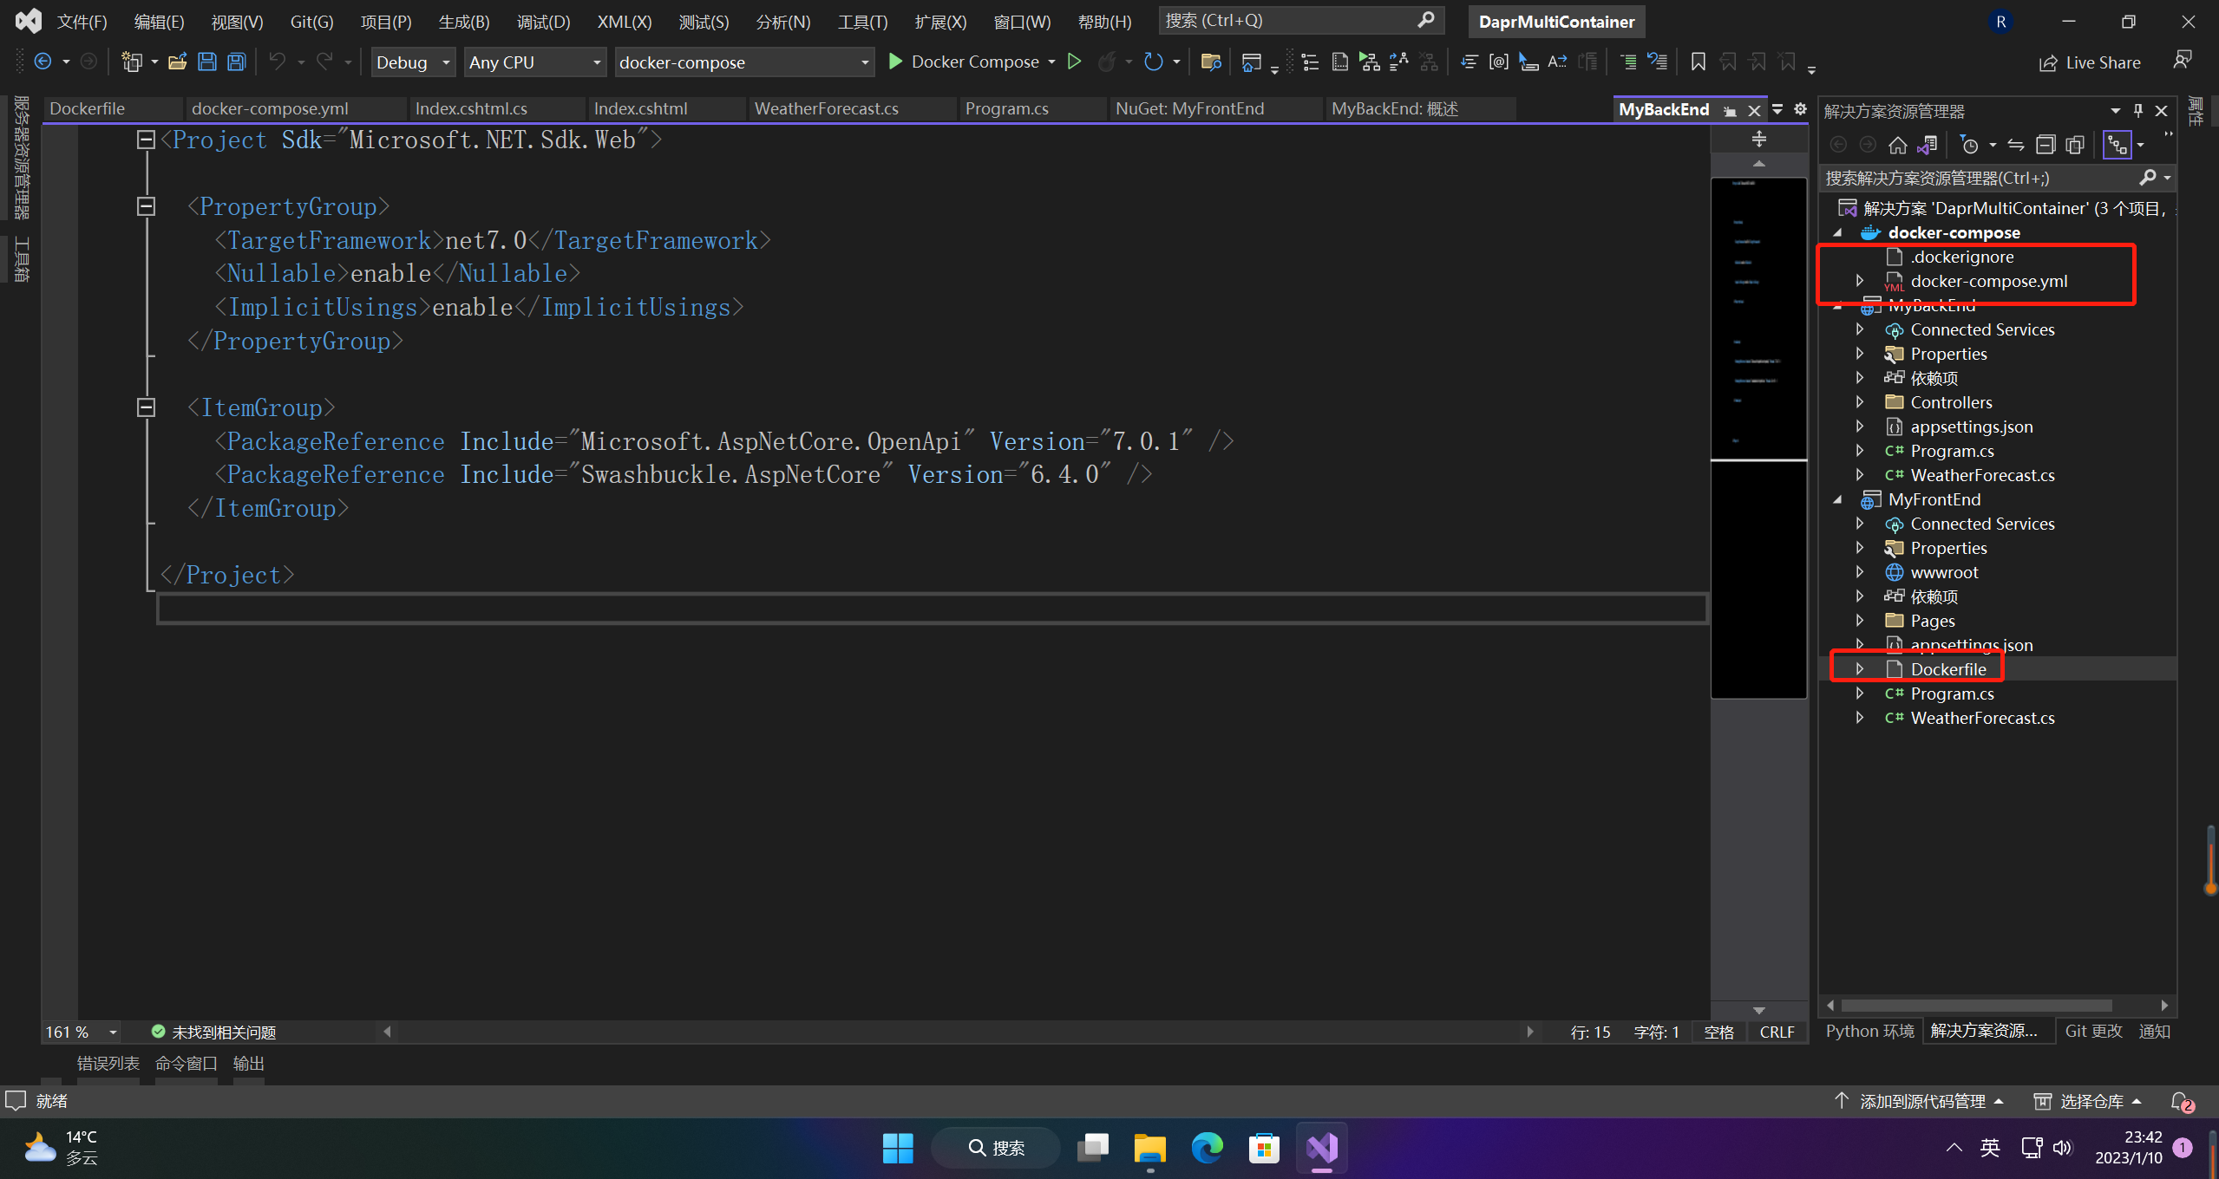Collapse the PropertyGroup outlining box
Viewport: 2219px width, 1179px height.
click(146, 206)
